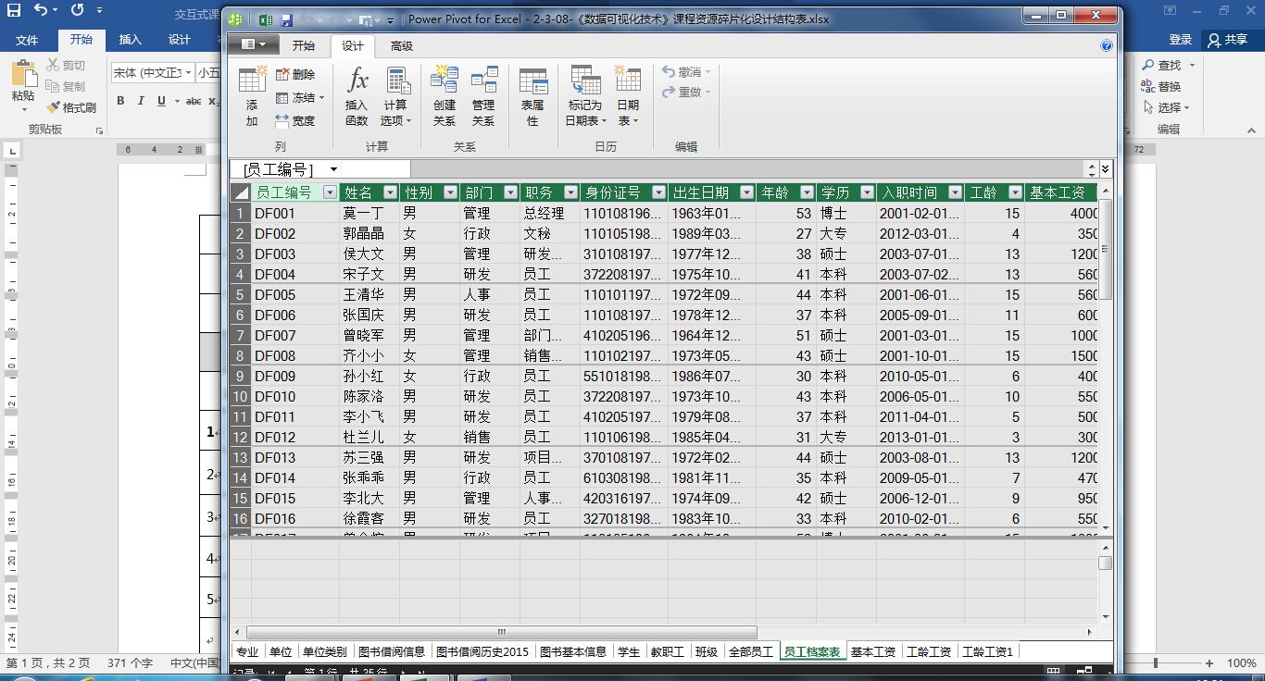Click Cut (剪切) in Word ribbon
The width and height of the screenshot is (1265, 681).
pos(65,66)
